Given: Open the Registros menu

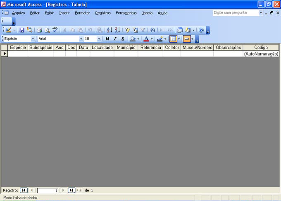Looking at the screenshot, I should click(103, 13).
